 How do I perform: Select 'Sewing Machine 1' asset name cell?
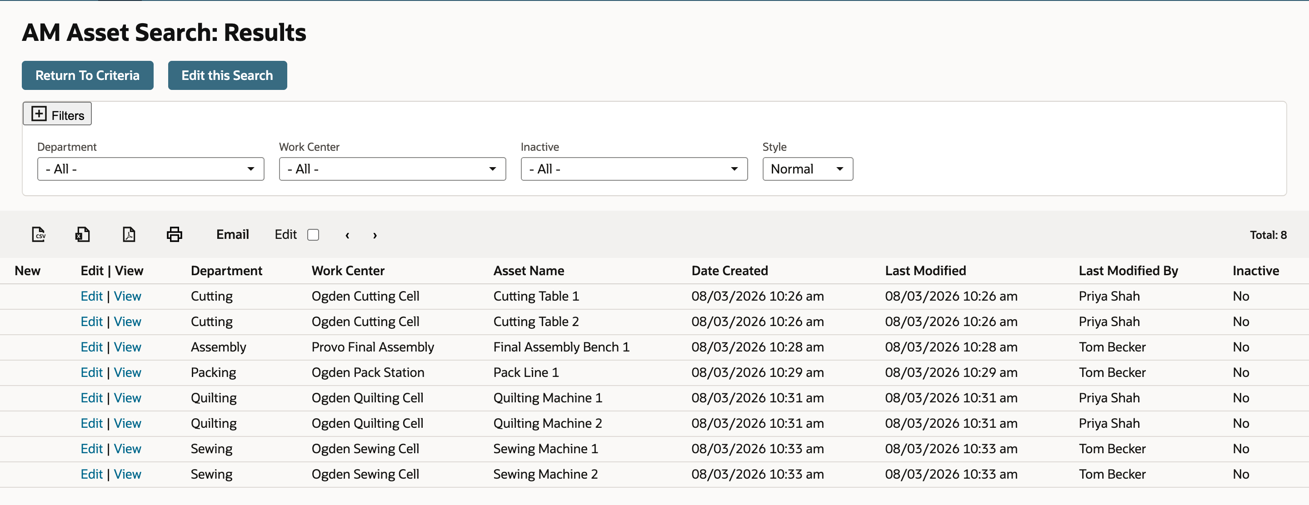pyautogui.click(x=545, y=449)
